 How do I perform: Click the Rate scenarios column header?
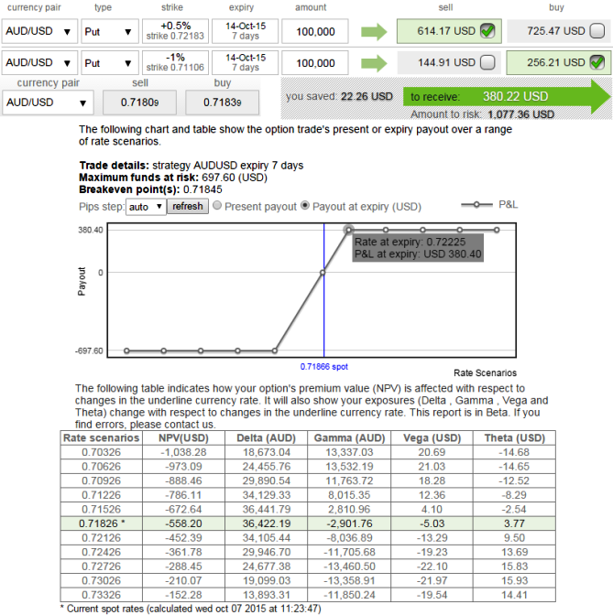(102, 437)
